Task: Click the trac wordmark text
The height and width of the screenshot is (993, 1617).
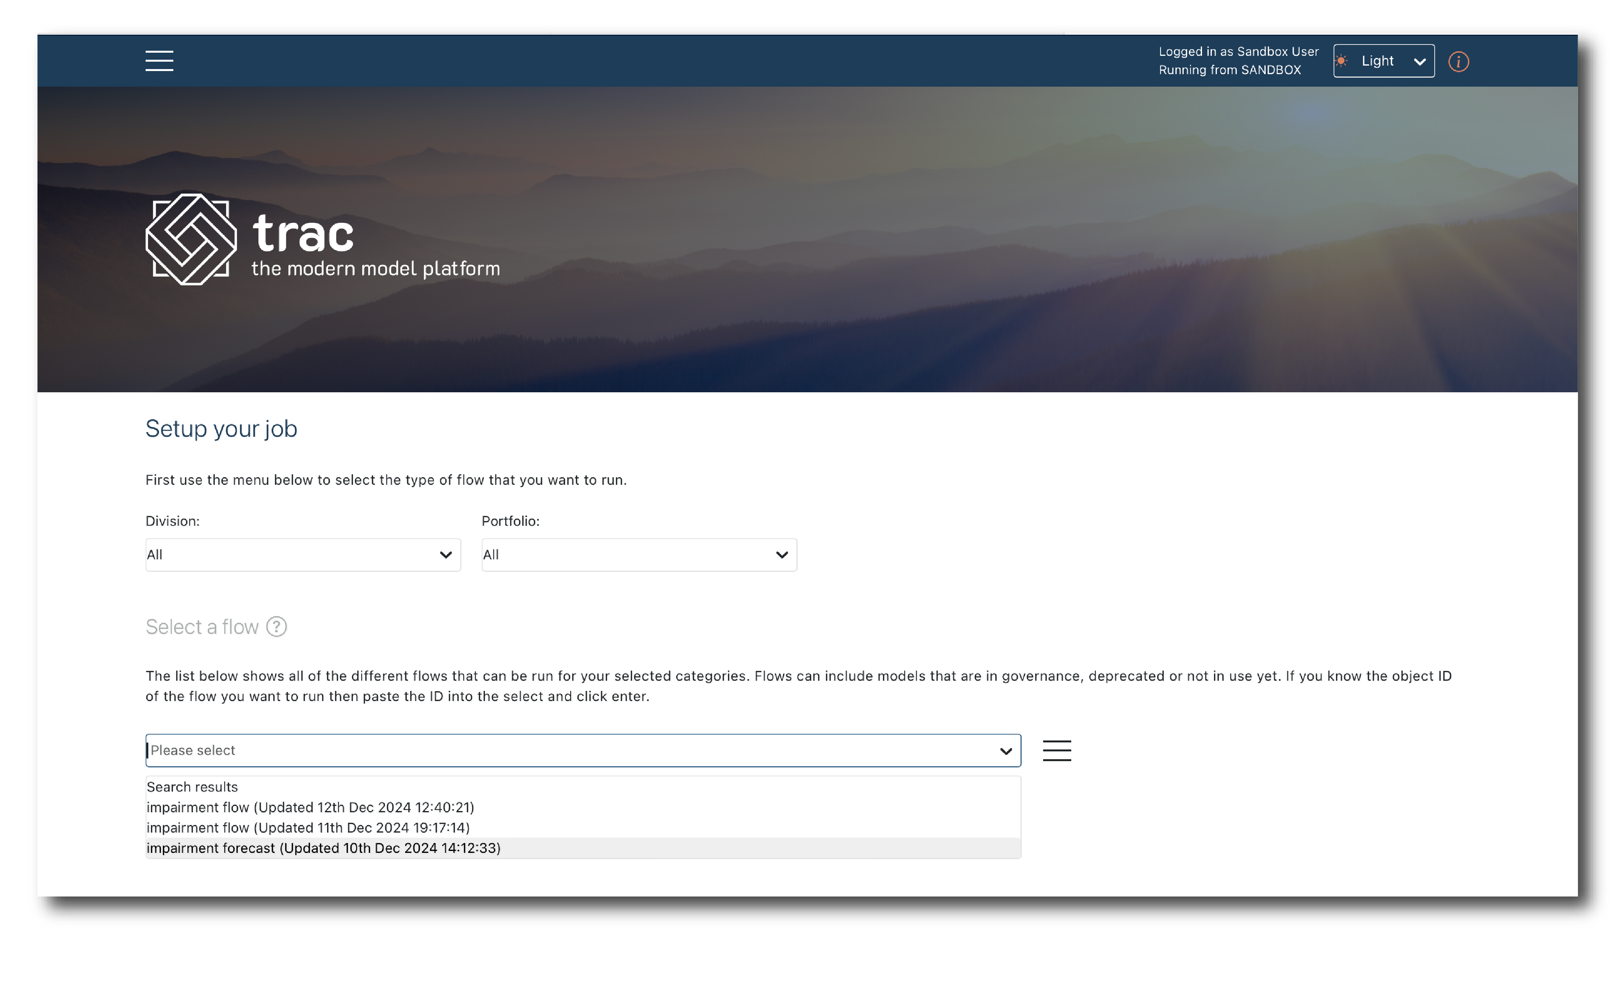Action: [x=303, y=233]
